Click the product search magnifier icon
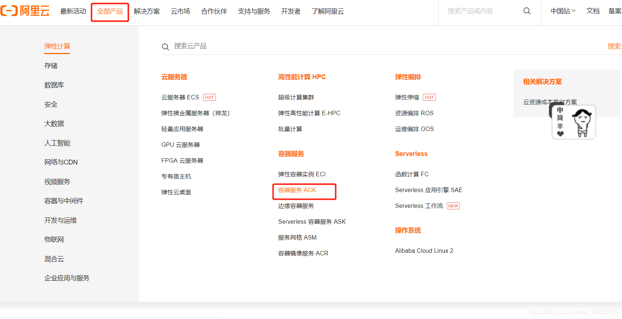Screen dimensions: 622x319 [165, 47]
